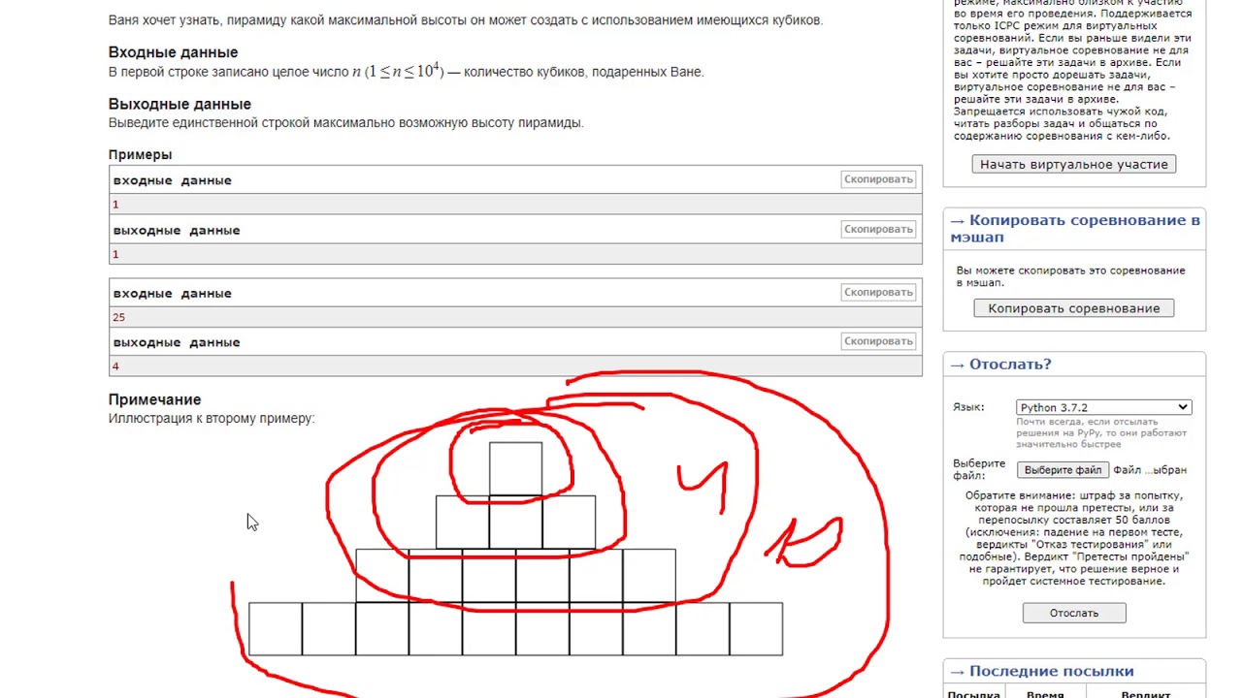Open the Python 3.7.2 language dropdown
Viewport: 1242px width, 698px height.
1103,407
